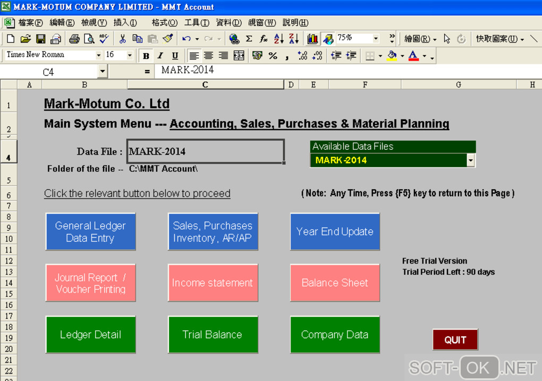Screen dimensions: 542x381
Task: Click the AutoSum sigma icon
Action: click(249, 39)
